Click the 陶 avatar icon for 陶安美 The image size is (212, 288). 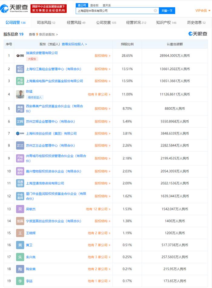[x=20, y=269]
